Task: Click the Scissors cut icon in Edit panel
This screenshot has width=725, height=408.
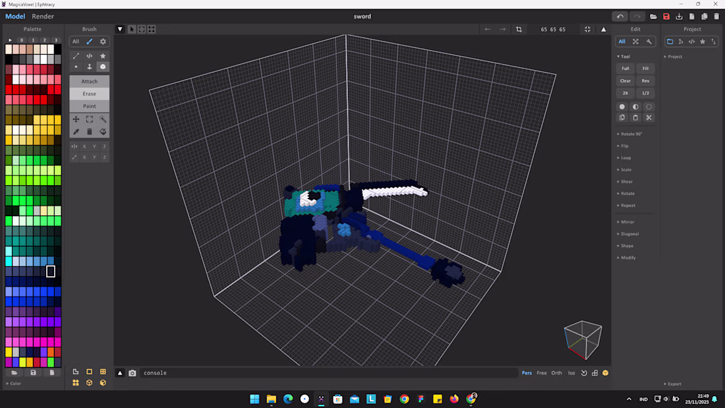Action: coord(649,117)
